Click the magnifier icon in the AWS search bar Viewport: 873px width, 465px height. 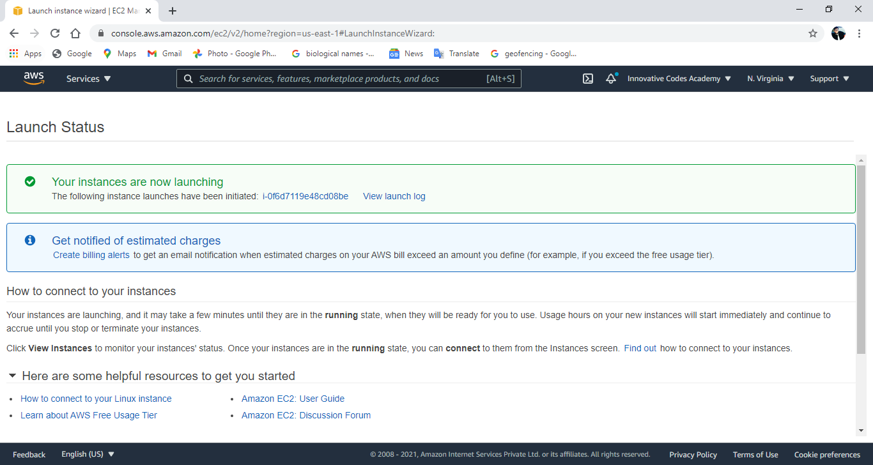pyautogui.click(x=187, y=78)
